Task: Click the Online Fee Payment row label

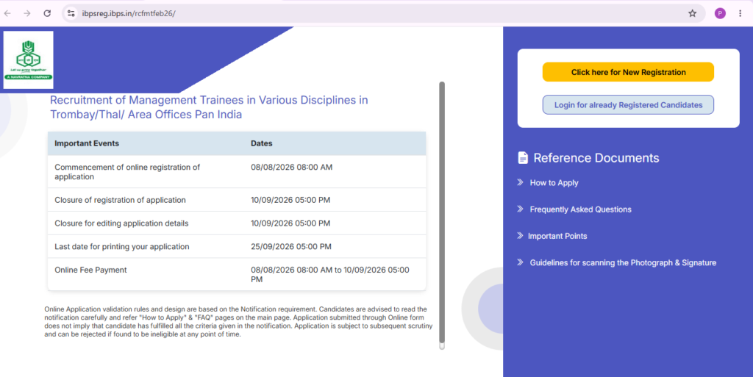Action: click(x=90, y=270)
